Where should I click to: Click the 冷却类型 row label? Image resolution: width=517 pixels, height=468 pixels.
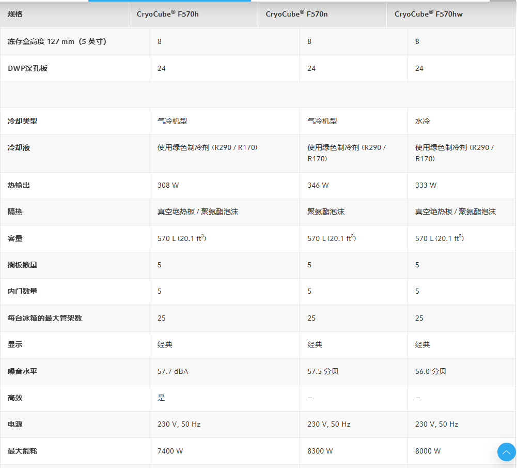22,121
